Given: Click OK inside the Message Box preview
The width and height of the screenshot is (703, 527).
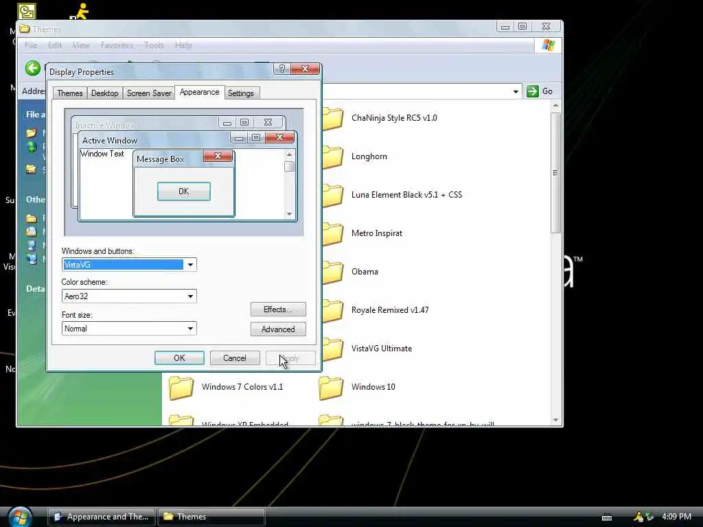Looking at the screenshot, I should (184, 191).
